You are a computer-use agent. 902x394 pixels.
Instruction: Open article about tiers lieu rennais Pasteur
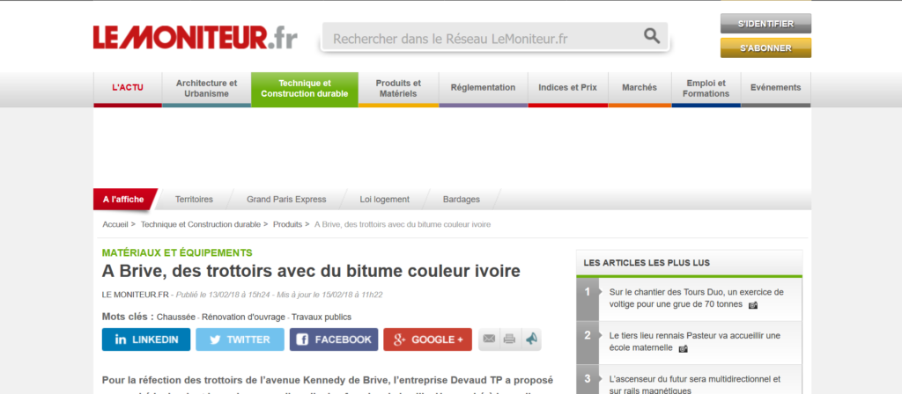coord(695,342)
